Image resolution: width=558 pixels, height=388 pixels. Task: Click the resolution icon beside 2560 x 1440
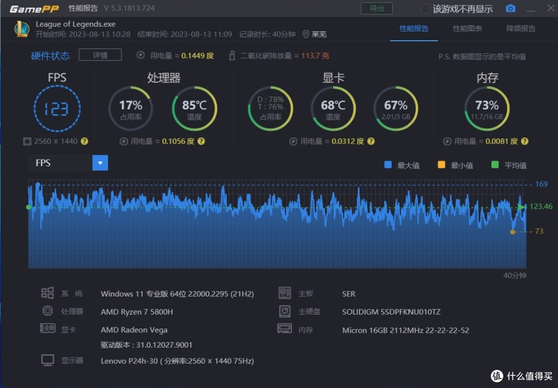point(27,142)
